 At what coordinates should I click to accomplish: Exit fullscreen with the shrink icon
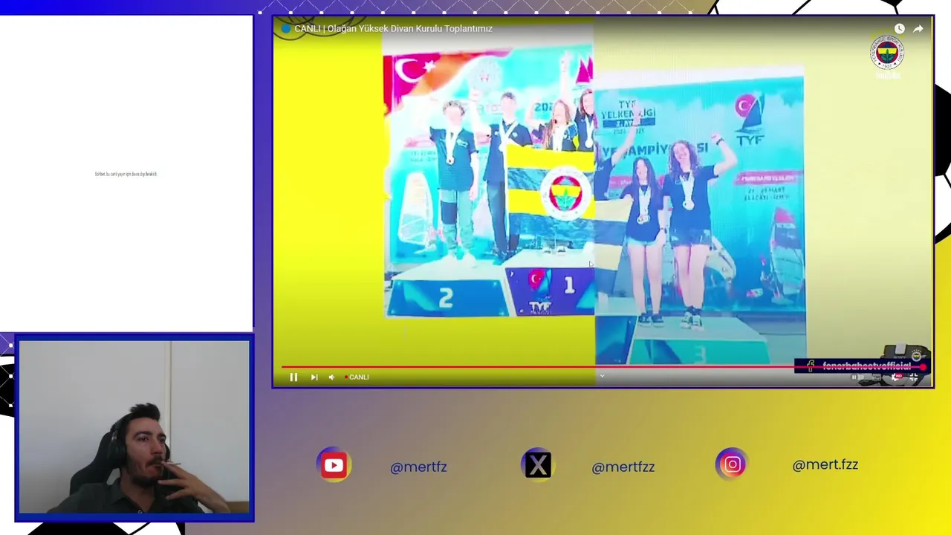(914, 377)
